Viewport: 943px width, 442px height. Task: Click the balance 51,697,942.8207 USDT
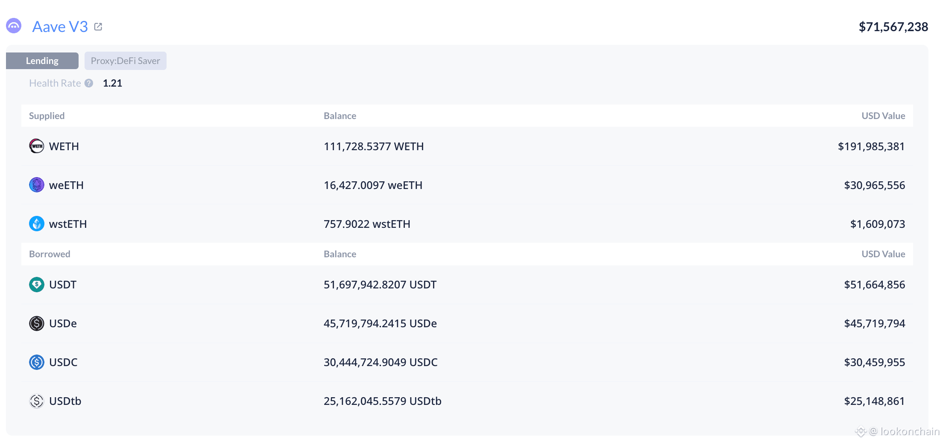[380, 285]
